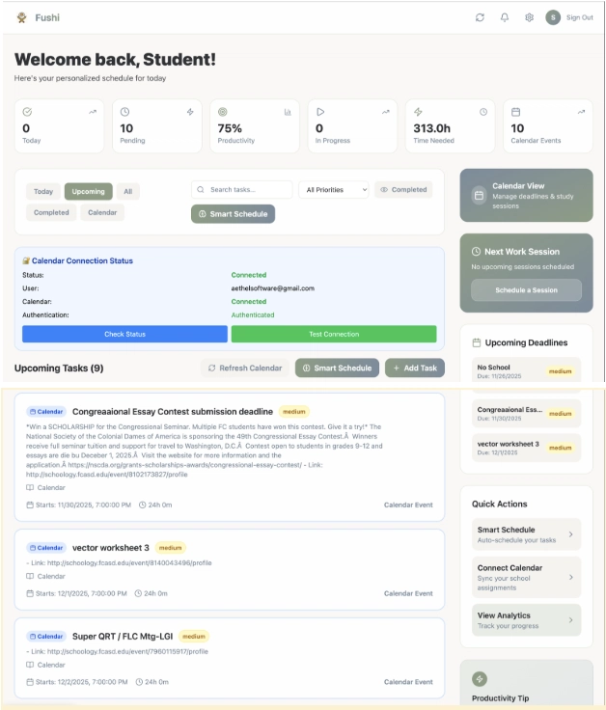The image size is (606, 710).
Task: Click the refresh sync icon in header
Action: tap(481, 17)
